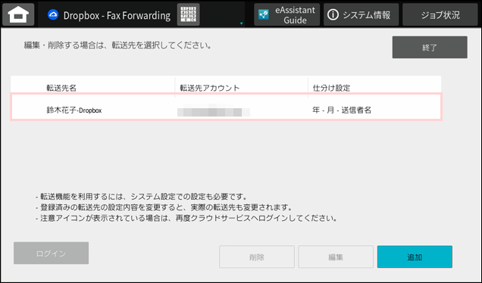Click the 終了 button
Image resolution: width=482 pixels, height=283 pixels.
click(x=430, y=47)
